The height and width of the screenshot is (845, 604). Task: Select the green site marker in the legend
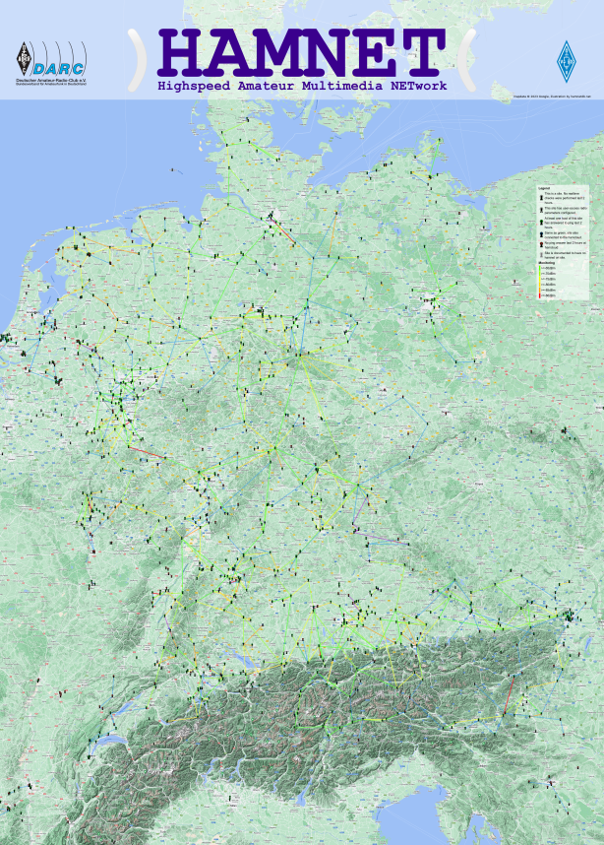(542, 222)
